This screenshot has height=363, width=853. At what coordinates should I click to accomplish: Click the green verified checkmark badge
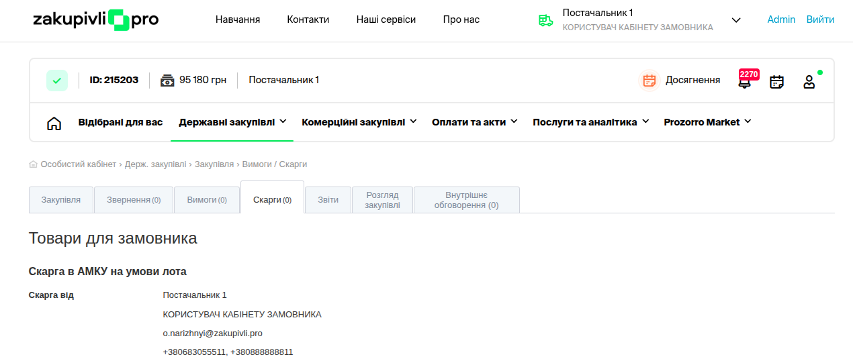pyautogui.click(x=57, y=81)
